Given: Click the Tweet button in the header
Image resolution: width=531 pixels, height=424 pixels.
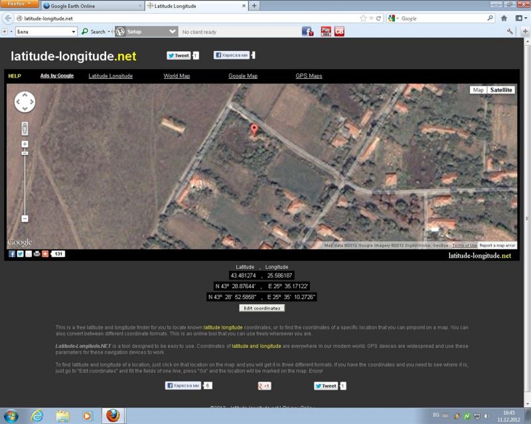Looking at the screenshot, I should [179, 56].
